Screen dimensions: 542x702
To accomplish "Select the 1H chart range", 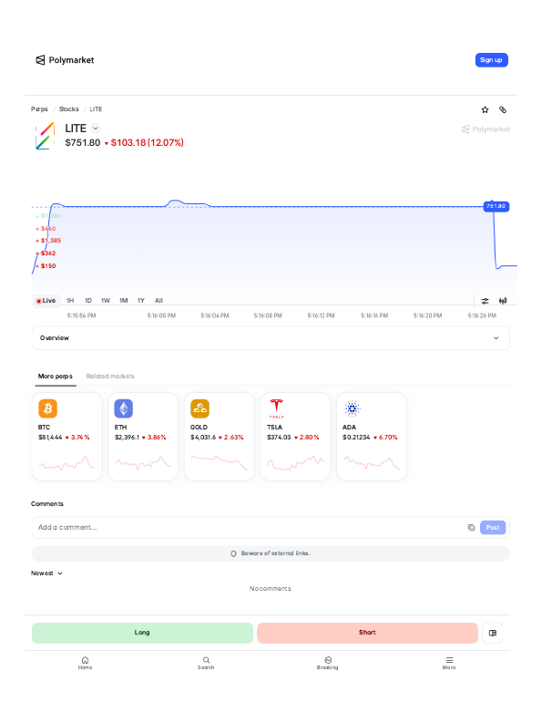I will 70,301.
